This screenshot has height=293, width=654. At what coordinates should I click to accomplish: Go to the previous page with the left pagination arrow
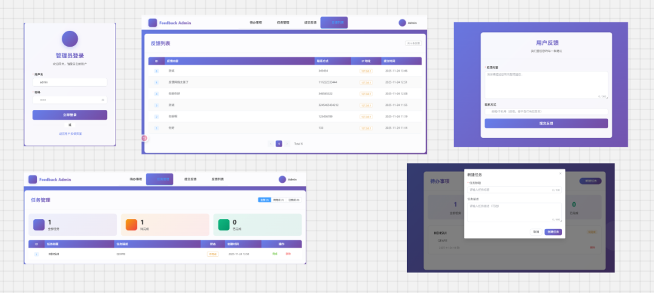[x=271, y=144]
